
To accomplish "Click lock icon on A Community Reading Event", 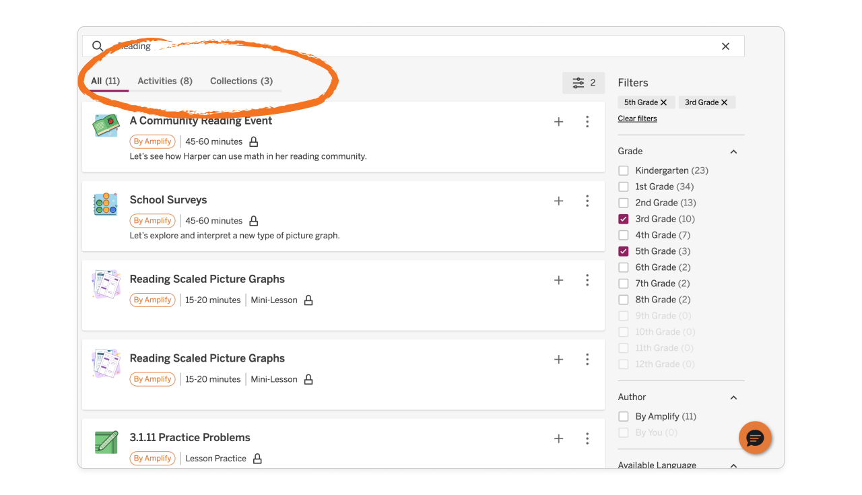I will [254, 142].
